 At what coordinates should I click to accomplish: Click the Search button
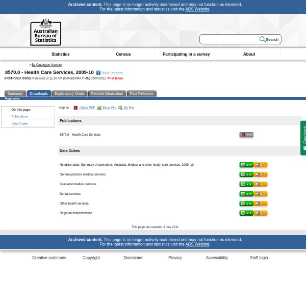pyautogui.click(x=269, y=39)
